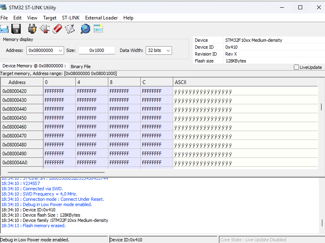Open the SWV viewer icon
This screenshot has height=243, width=325.
pyautogui.click(x=98, y=29)
